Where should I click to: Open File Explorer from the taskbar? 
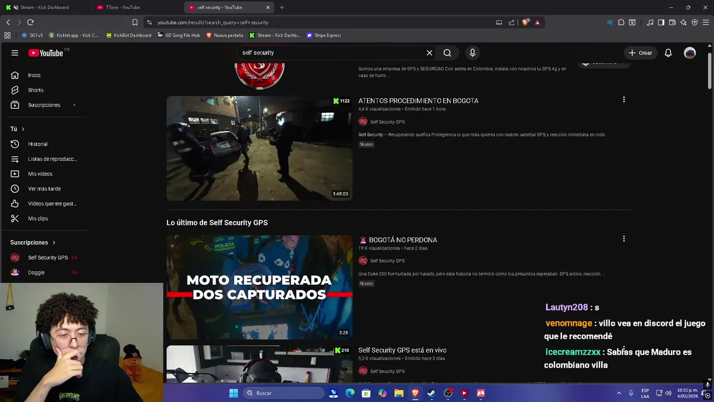point(399,393)
